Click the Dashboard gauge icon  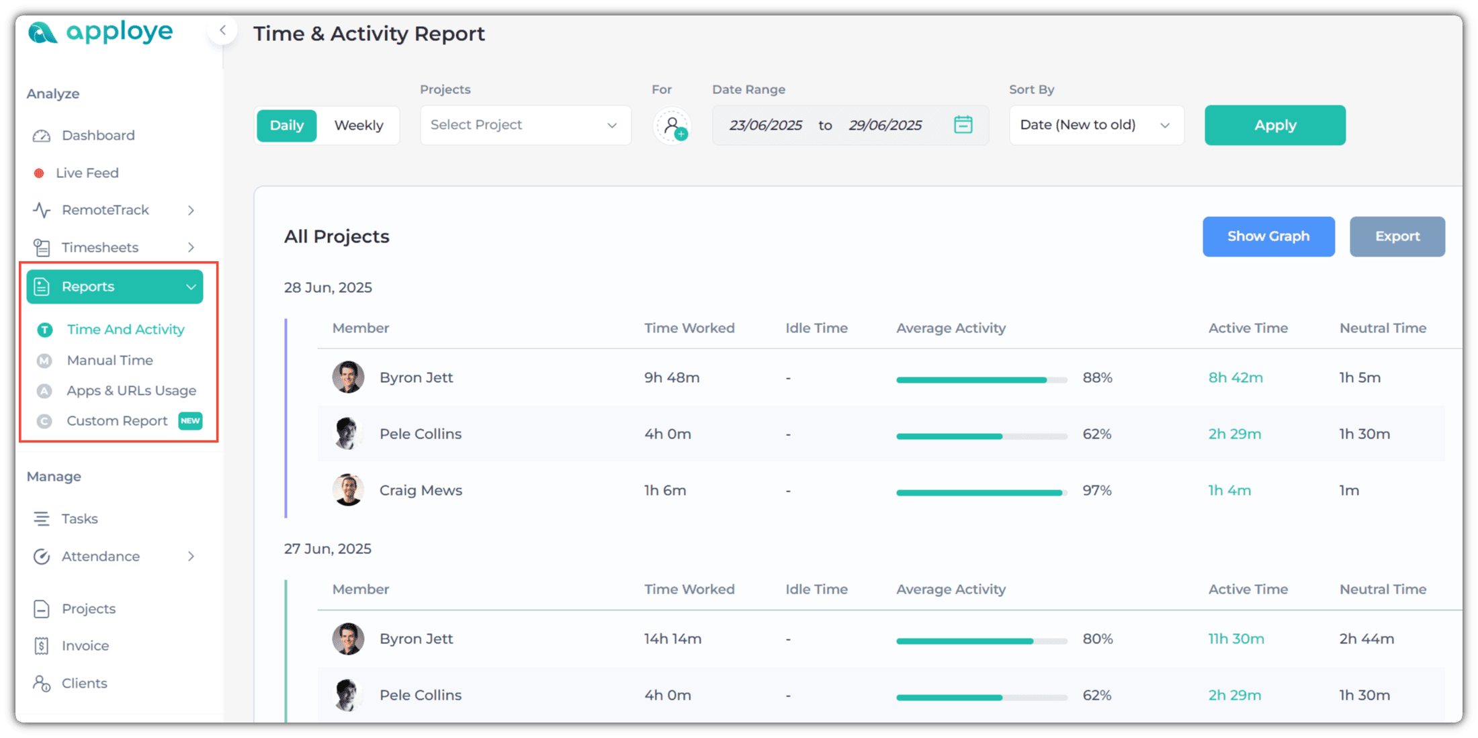click(x=42, y=136)
